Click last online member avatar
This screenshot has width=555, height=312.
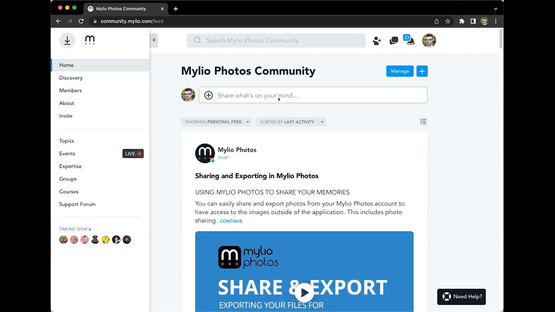click(127, 240)
